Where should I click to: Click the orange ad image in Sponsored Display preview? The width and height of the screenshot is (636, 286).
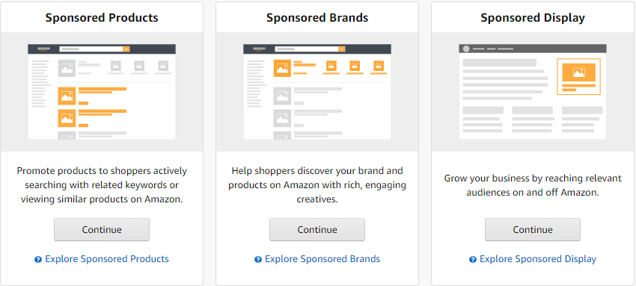tap(579, 73)
